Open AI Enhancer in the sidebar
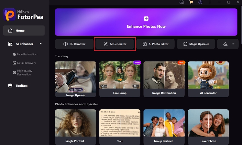Viewport: 242px width, 145px height. tap(24, 44)
